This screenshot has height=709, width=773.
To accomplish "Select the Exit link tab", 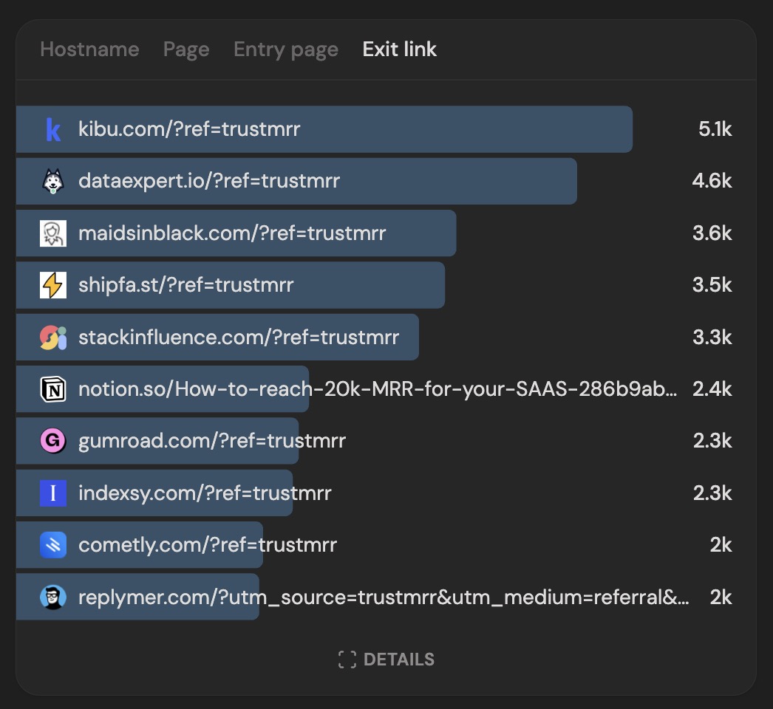I will pyautogui.click(x=399, y=49).
